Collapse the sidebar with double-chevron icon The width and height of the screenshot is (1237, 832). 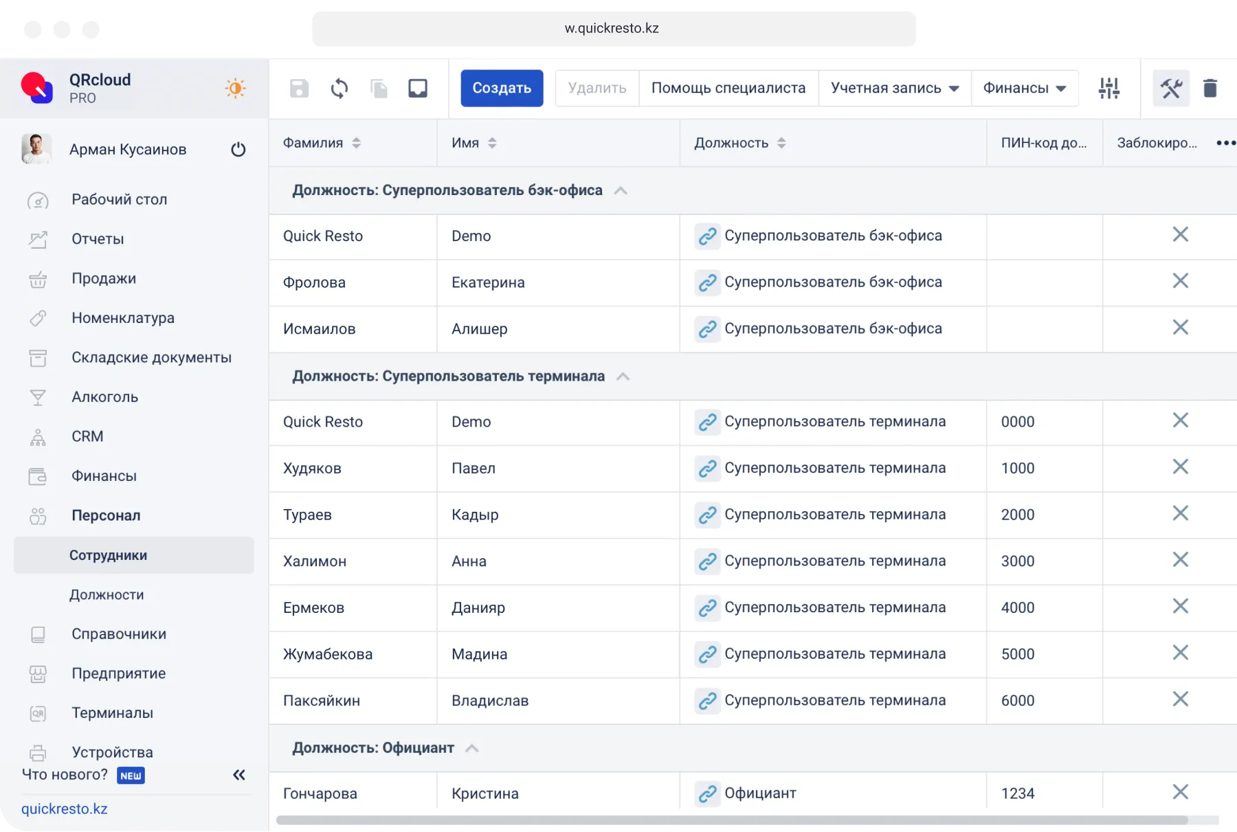(x=239, y=775)
